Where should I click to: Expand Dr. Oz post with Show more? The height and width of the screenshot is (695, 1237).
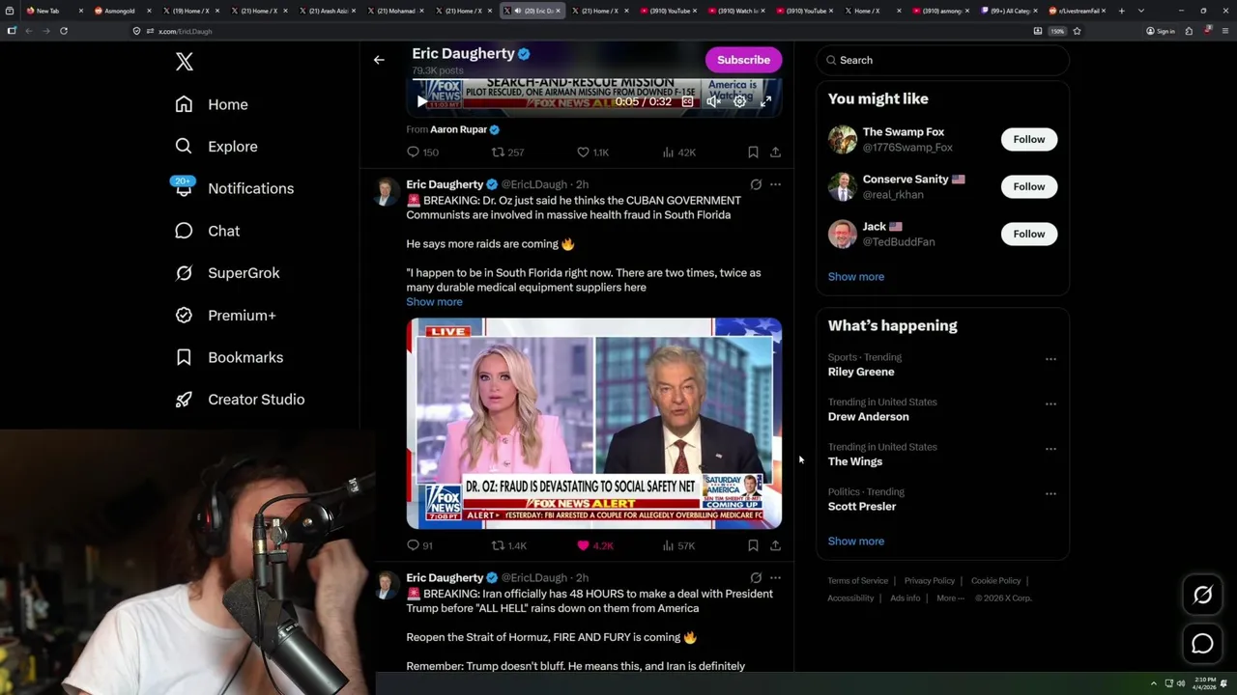tap(434, 302)
